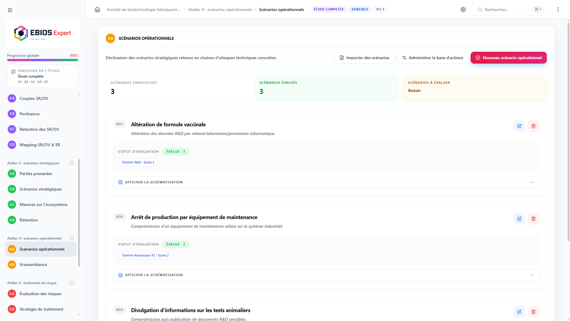
Task: Collapse the sidebar panel icon
Action: point(10,10)
